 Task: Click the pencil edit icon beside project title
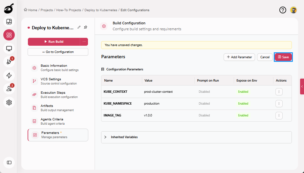pos(79,27)
